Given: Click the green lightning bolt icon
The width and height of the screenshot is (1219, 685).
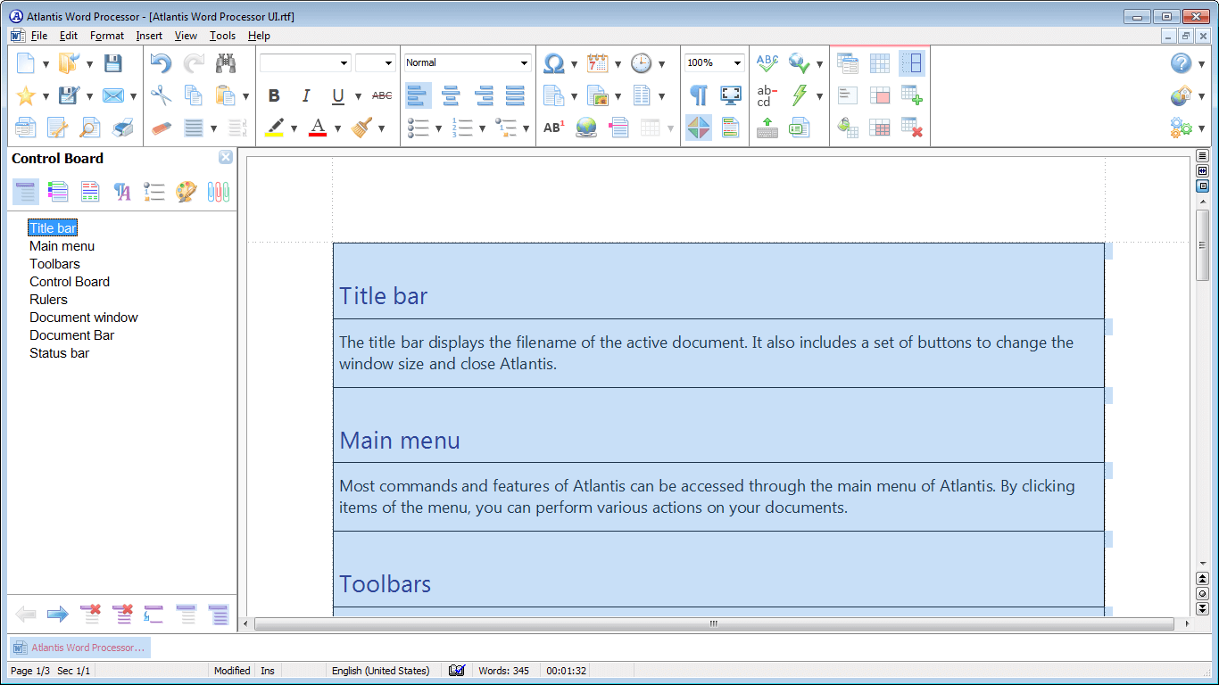Looking at the screenshot, I should 800,95.
